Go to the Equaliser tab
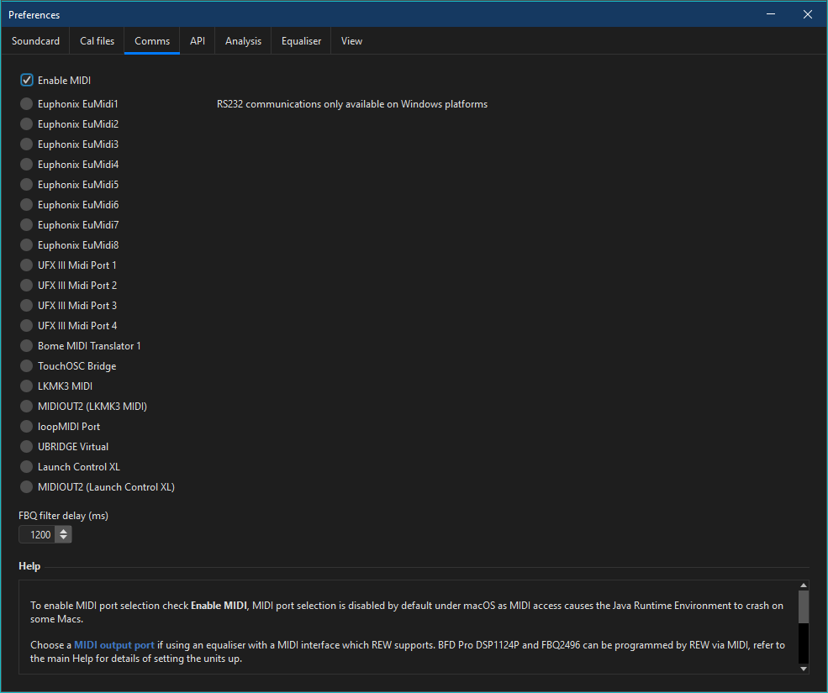 point(301,41)
